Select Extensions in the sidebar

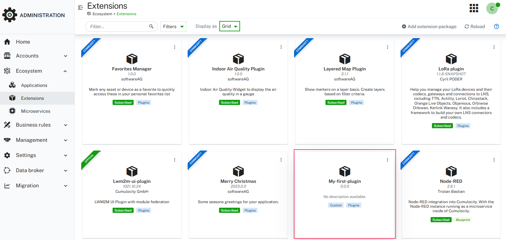pos(37,98)
